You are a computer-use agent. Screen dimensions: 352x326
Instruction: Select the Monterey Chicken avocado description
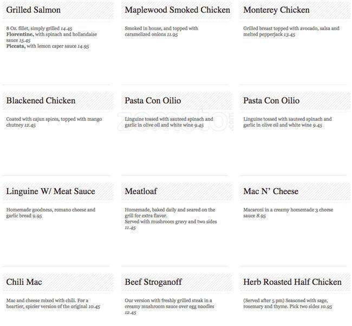[291, 31]
